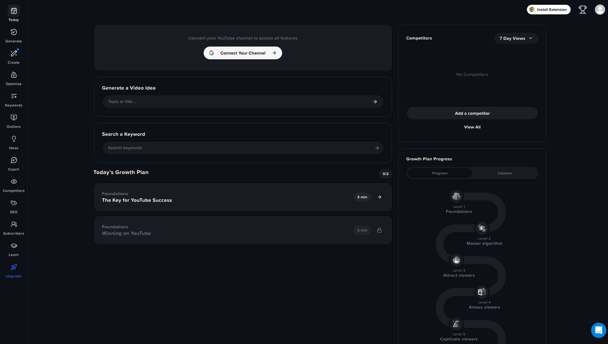Click View All under Competitors
Image resolution: width=608 pixels, height=344 pixels.
[x=472, y=127]
